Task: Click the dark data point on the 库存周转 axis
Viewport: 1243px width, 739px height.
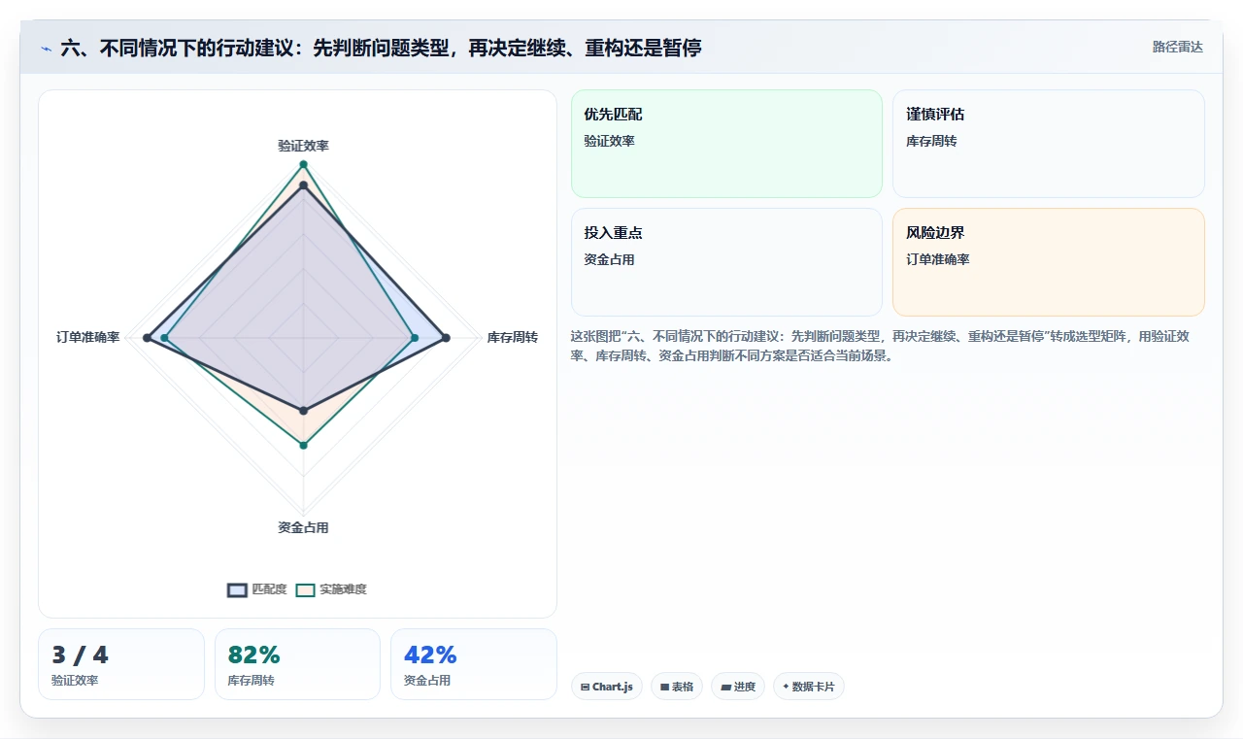Action: coord(446,338)
